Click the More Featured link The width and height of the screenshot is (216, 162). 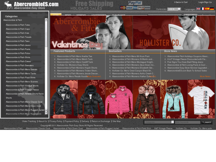point(94,76)
